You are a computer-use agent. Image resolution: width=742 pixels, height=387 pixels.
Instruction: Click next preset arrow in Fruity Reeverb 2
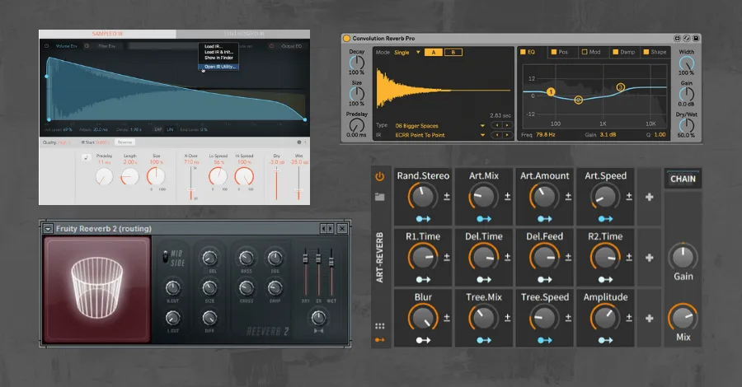[331, 229]
